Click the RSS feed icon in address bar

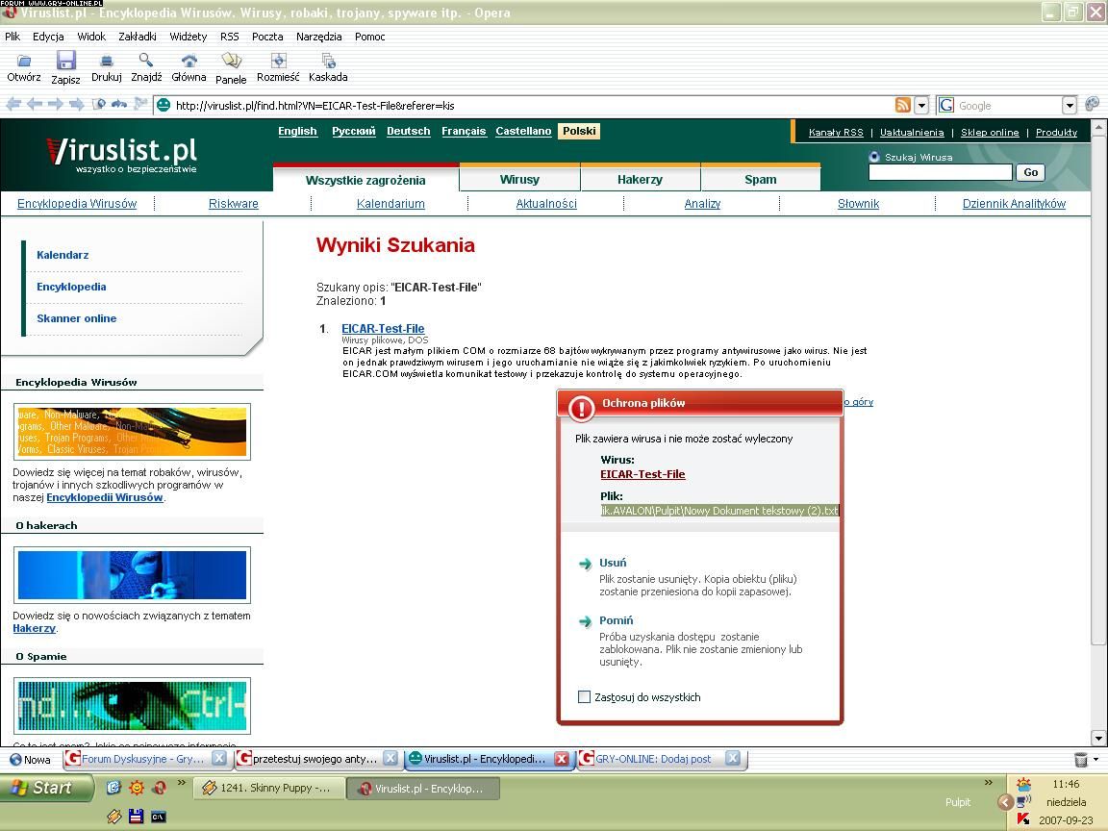[903, 105]
